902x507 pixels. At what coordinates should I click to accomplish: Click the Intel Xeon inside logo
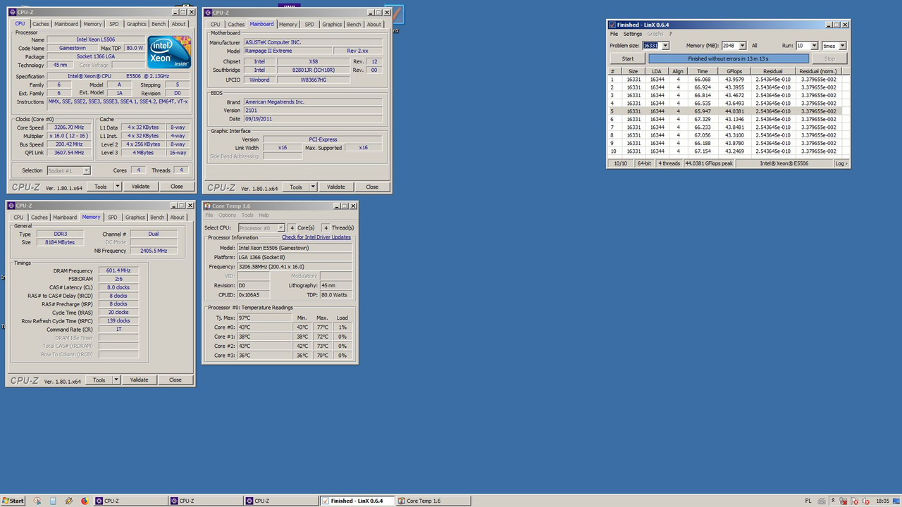coord(169,51)
